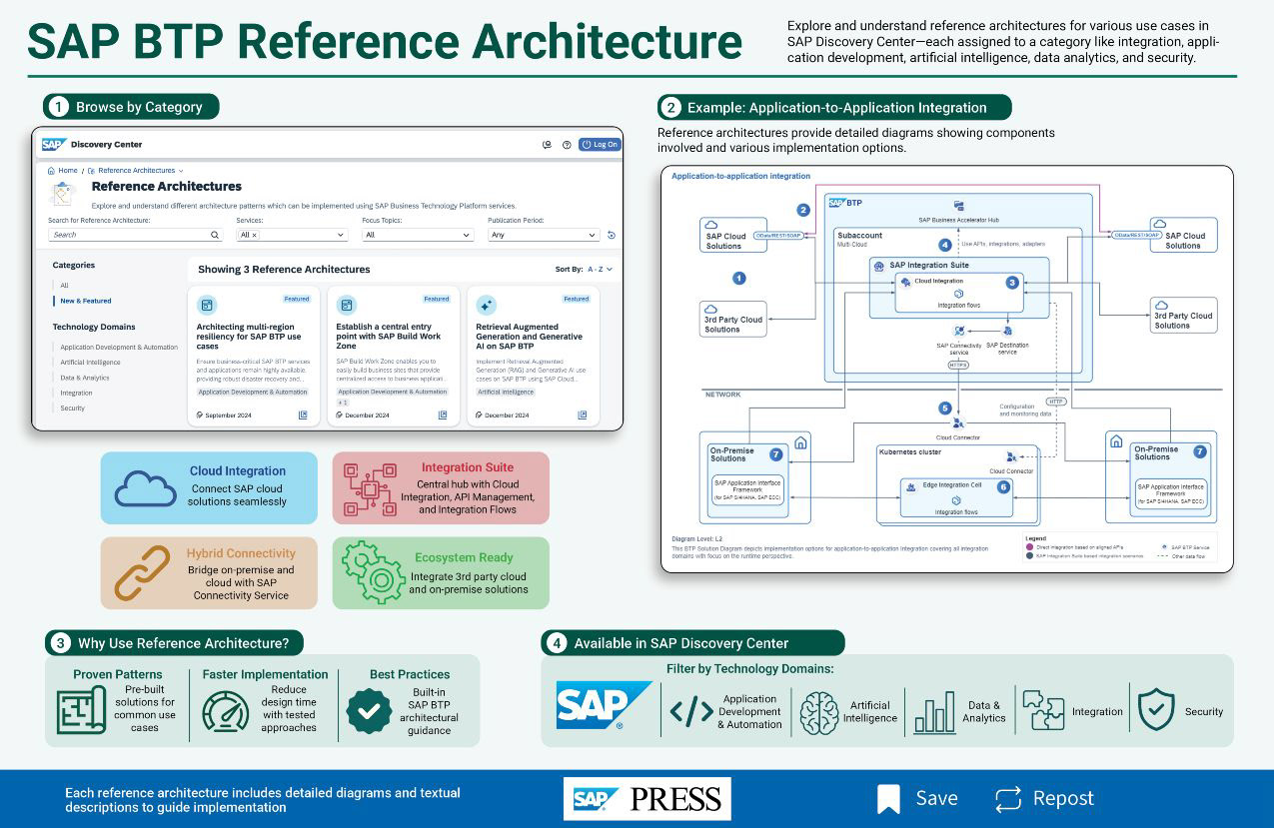Click the SAP Integration Suite box in diagram

pos(957,287)
